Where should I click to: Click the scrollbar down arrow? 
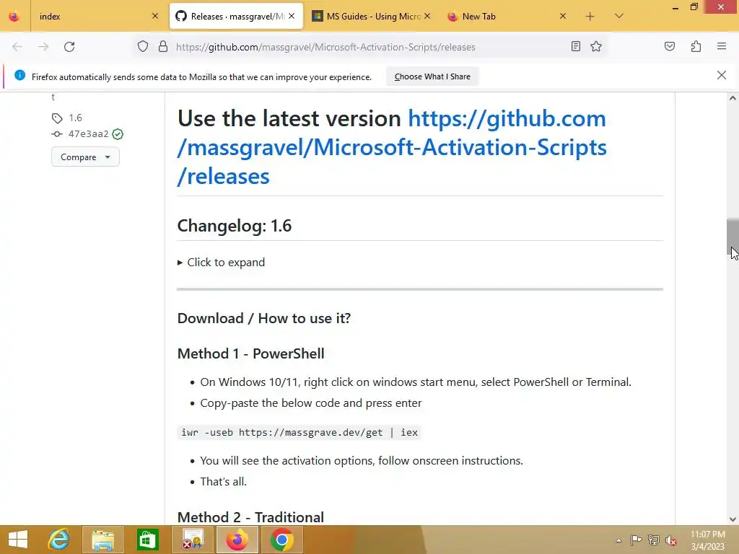[733, 519]
